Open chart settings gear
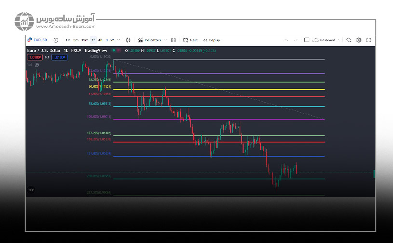 pos(359,40)
